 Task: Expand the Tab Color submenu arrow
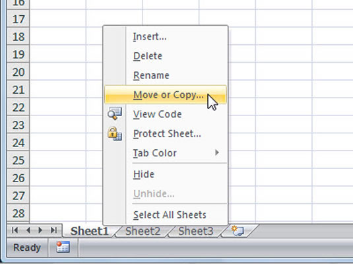pyautogui.click(x=217, y=152)
